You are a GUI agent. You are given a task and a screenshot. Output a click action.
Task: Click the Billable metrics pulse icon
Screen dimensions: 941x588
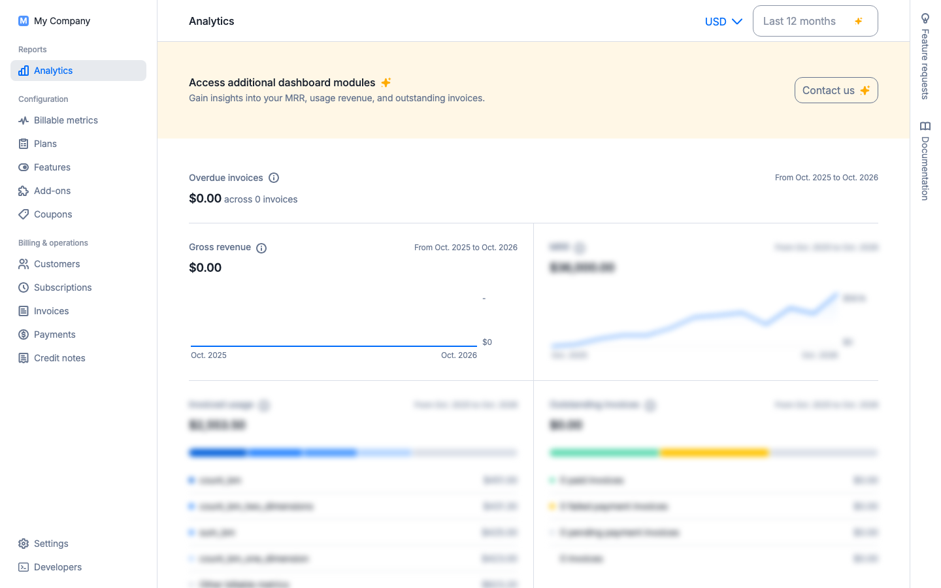click(24, 120)
